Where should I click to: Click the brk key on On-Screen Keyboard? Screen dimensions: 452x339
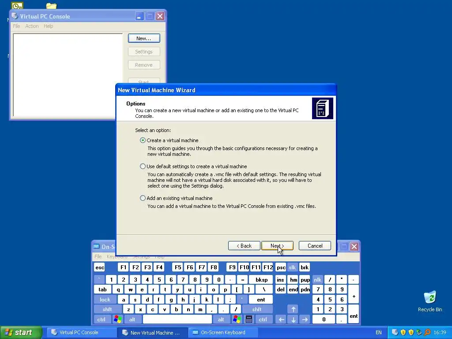[305, 267]
